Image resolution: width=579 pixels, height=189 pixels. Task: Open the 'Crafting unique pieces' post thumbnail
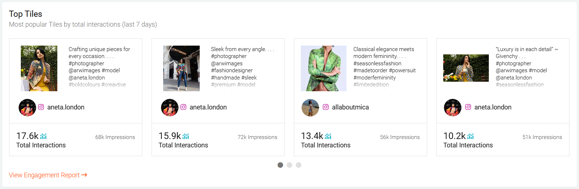39,68
